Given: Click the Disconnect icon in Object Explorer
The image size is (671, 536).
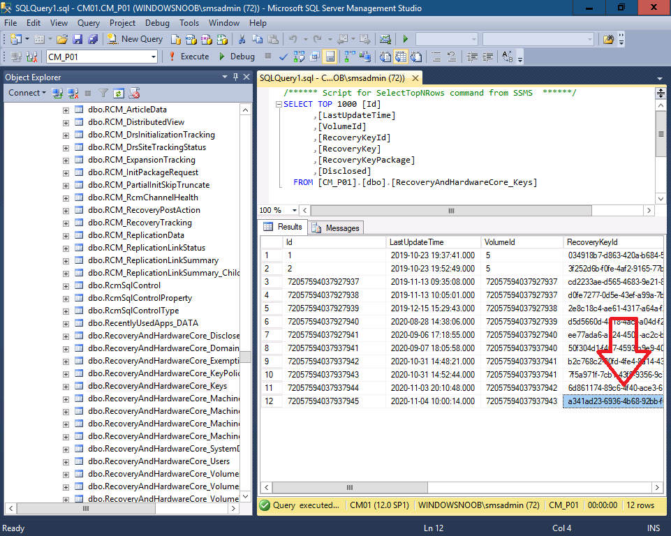Looking at the screenshot, I should 73,94.
